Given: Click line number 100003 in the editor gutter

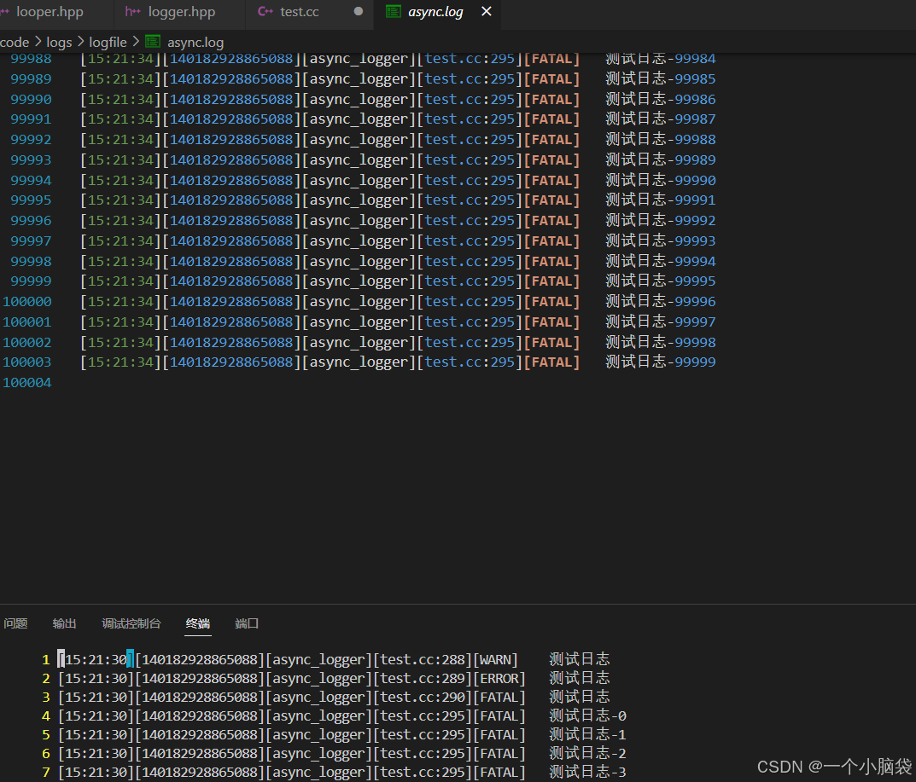Looking at the screenshot, I should (x=26, y=362).
